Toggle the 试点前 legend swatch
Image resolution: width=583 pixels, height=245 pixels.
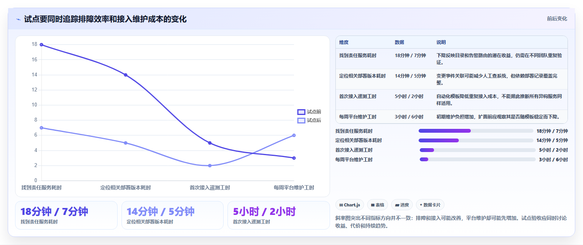click(x=301, y=112)
